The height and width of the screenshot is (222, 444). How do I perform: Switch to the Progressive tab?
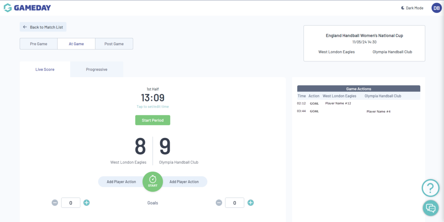(97, 69)
